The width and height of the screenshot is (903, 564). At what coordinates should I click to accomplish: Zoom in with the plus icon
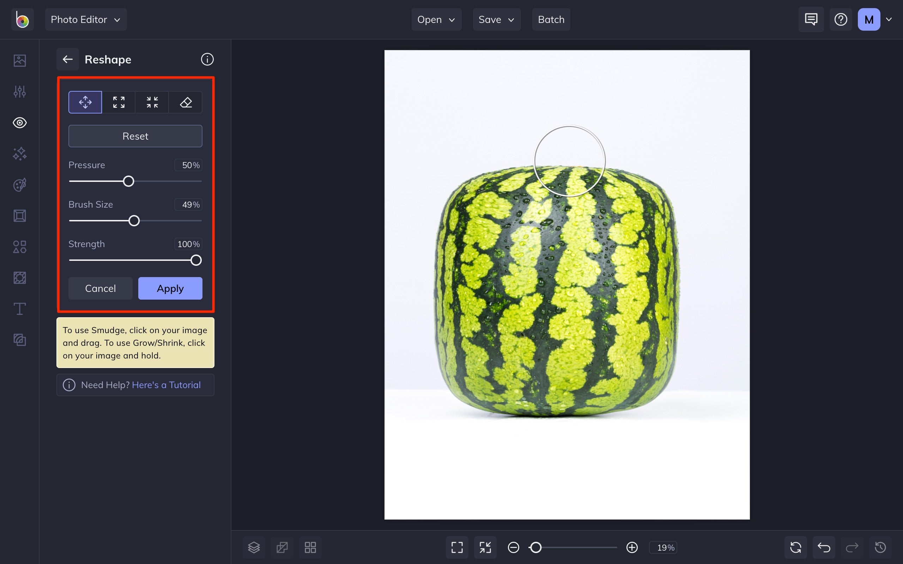632,547
